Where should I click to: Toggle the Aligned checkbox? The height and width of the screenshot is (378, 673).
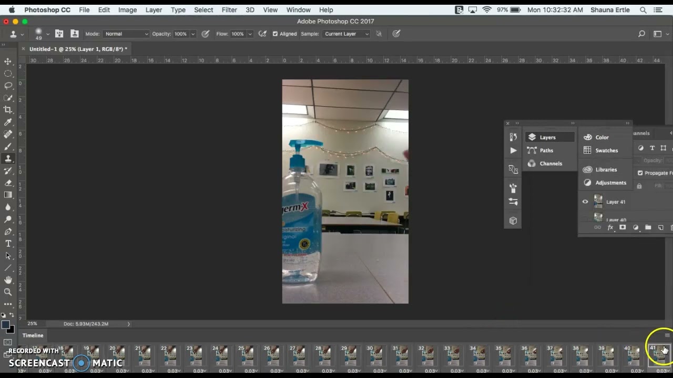(x=275, y=34)
